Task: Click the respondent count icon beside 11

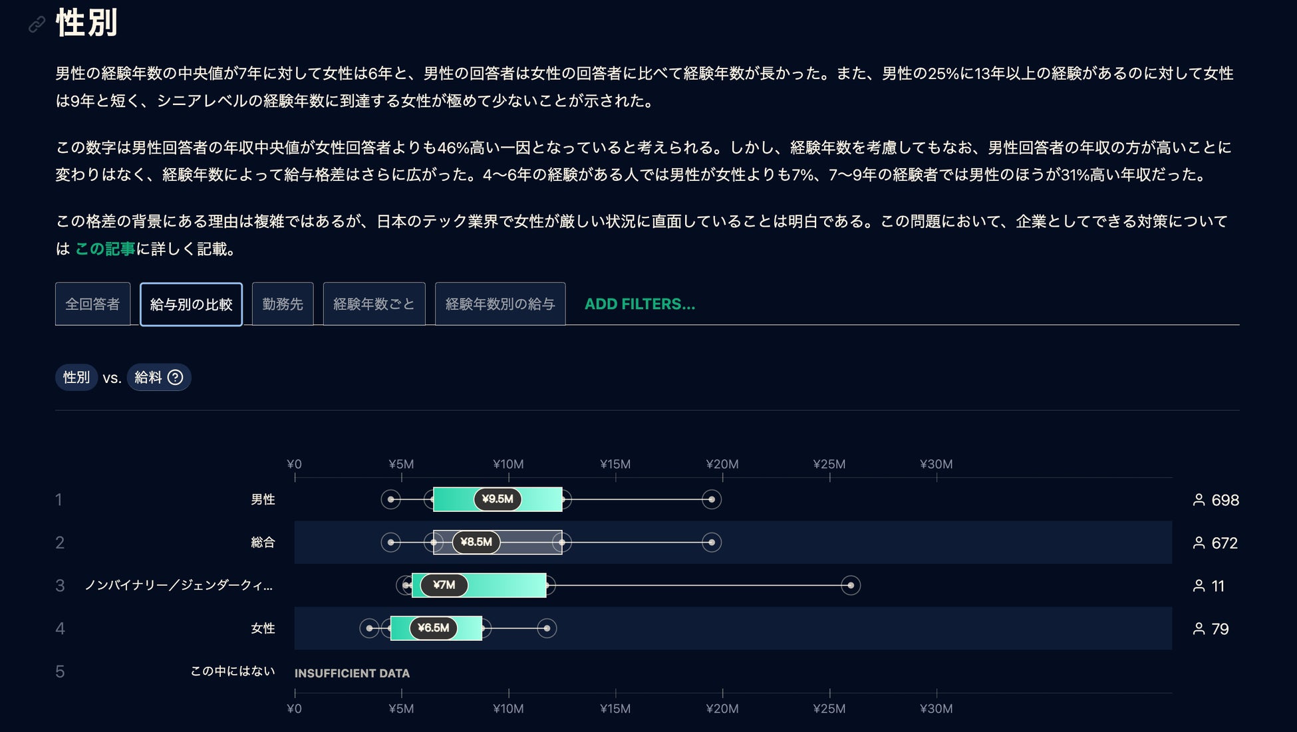Action: click(1199, 586)
